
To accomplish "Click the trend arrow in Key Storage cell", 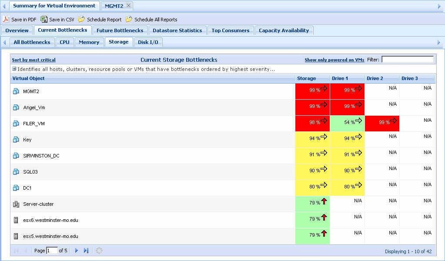I will (x=324, y=137).
